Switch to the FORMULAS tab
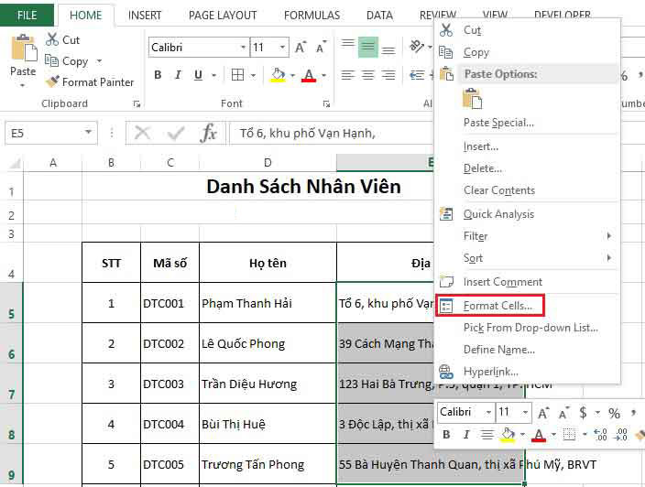Screen dimensions: 645x487 click(312, 16)
